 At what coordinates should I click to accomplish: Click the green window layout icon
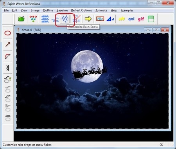151,19
